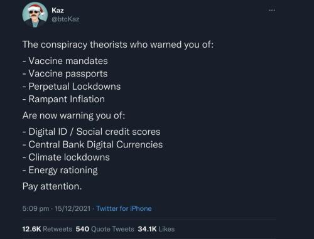View the 12.6K Retweets list
This screenshot has height=239, width=314.
coord(47,229)
